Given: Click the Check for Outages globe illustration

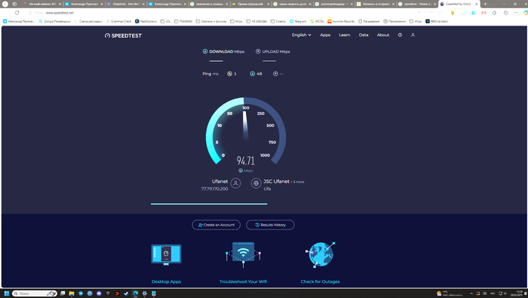Looking at the screenshot, I should 321,254.
